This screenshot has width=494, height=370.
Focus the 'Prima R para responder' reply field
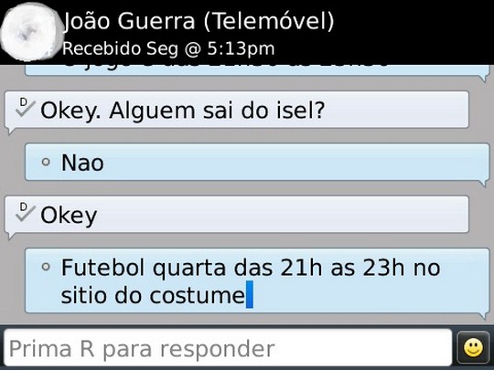(228, 348)
